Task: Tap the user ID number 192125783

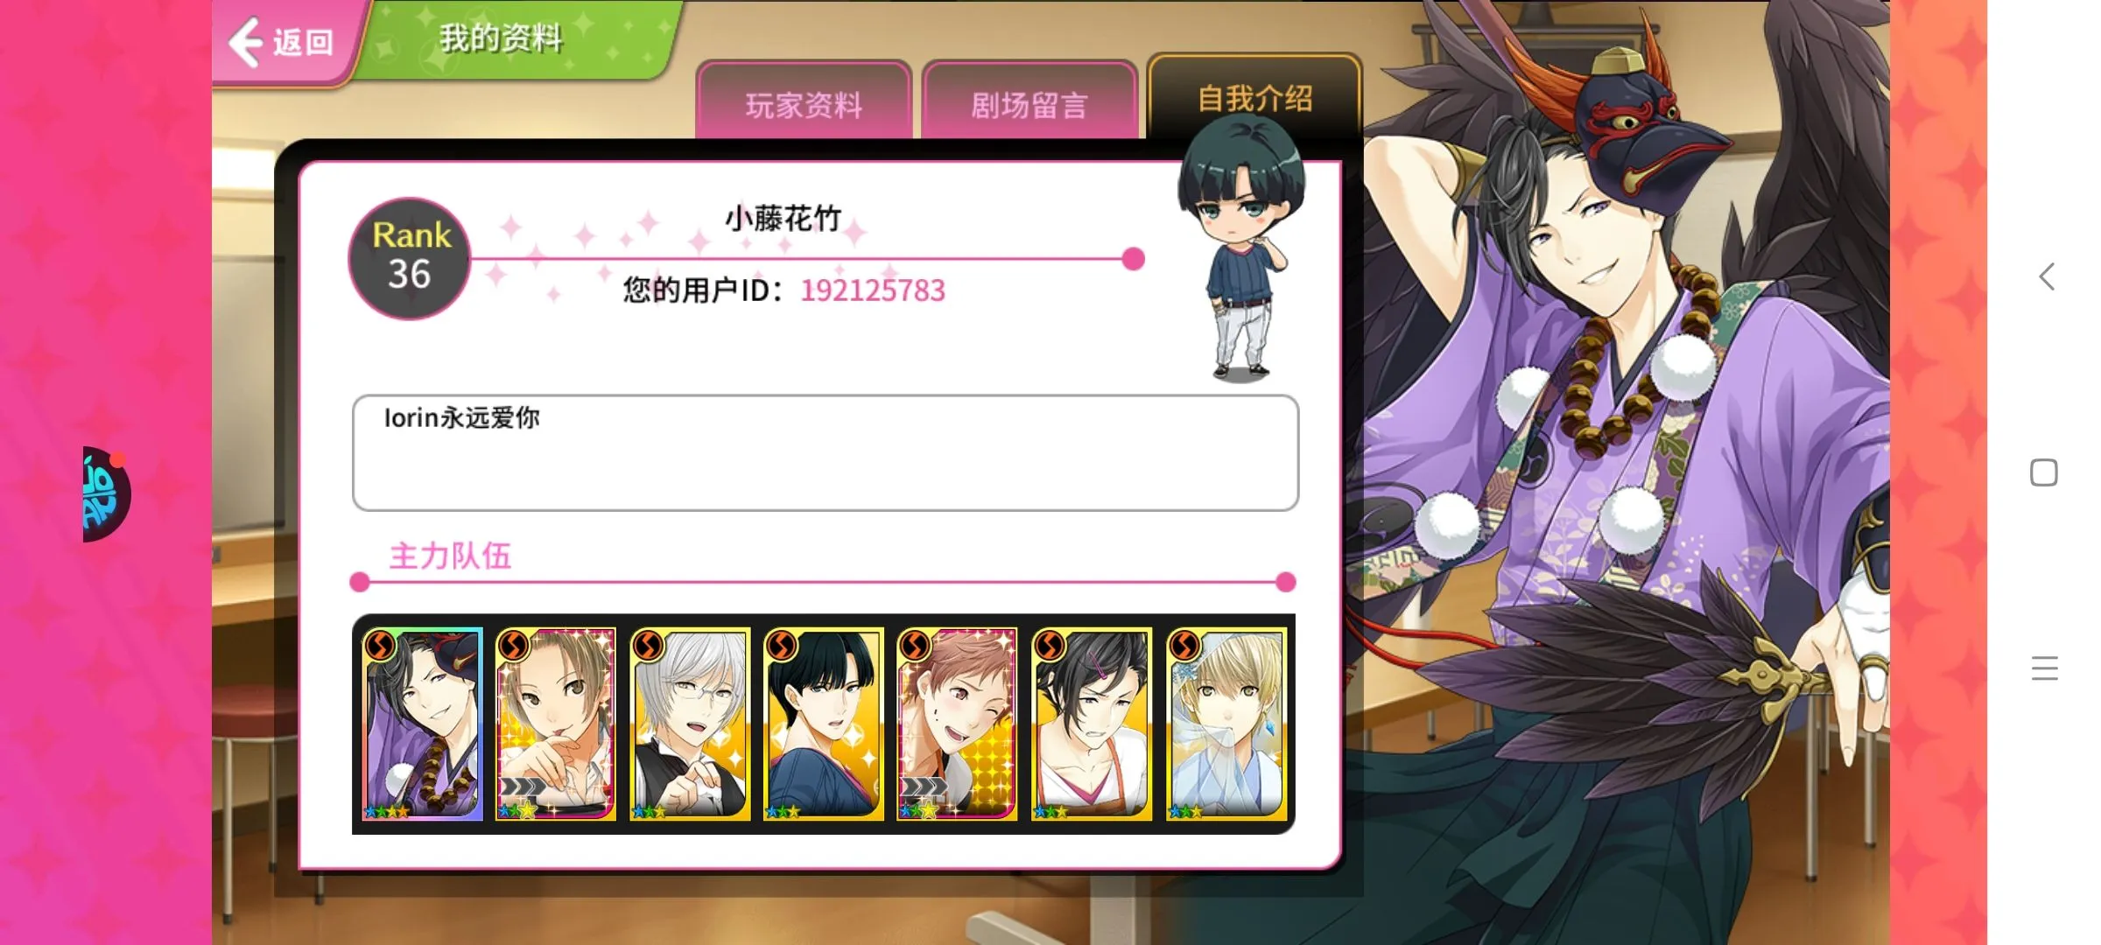Action: point(873,290)
